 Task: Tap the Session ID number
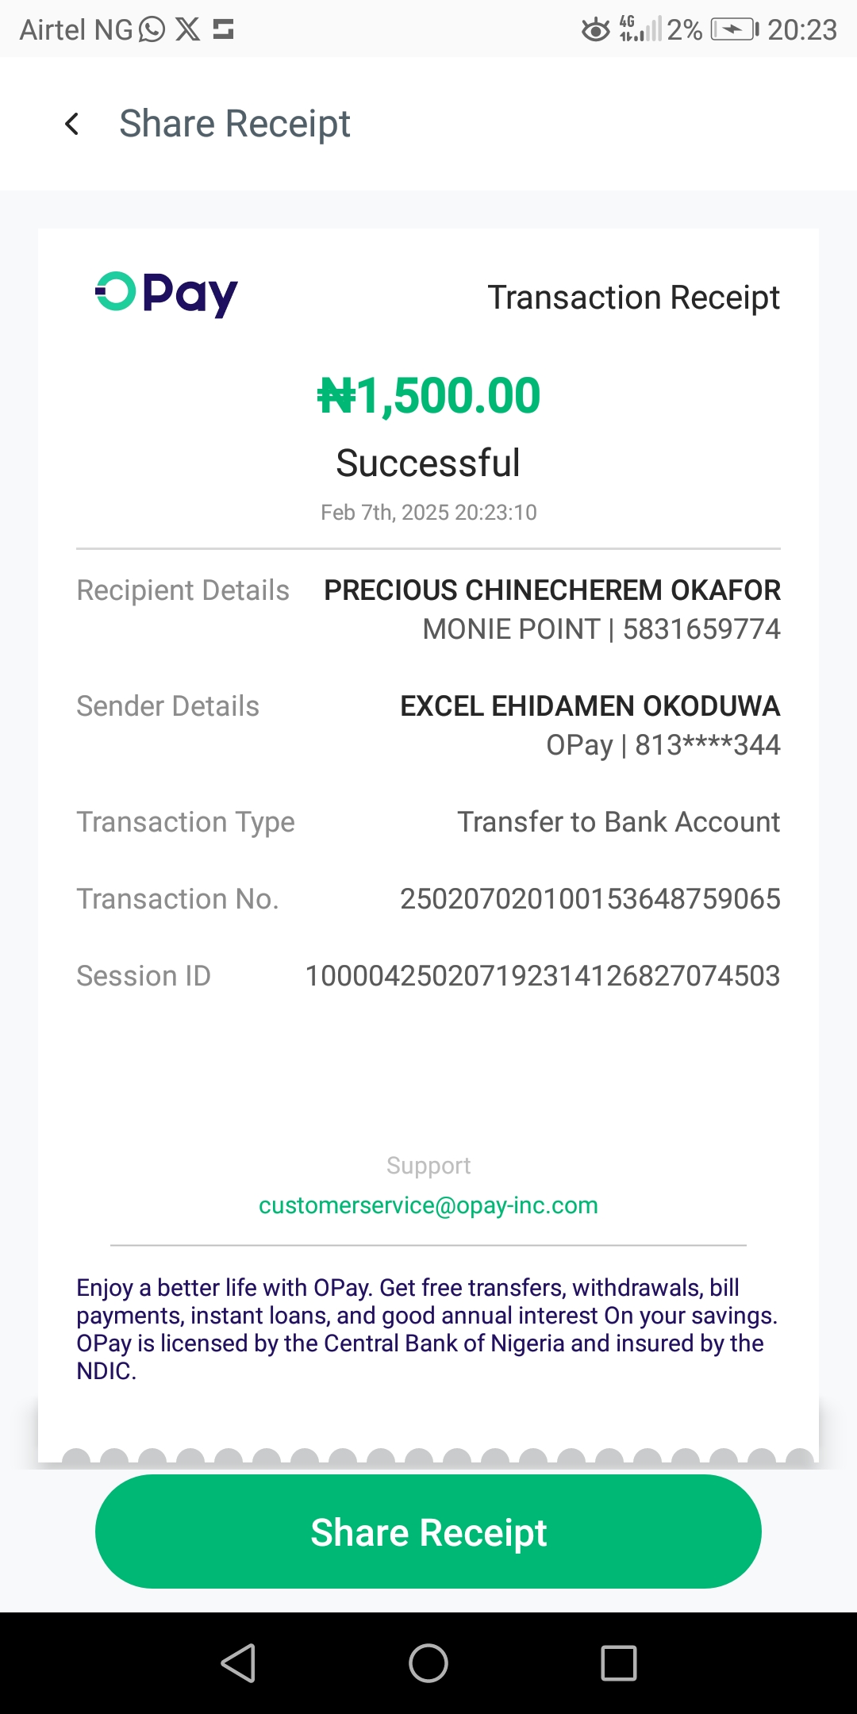[543, 976]
